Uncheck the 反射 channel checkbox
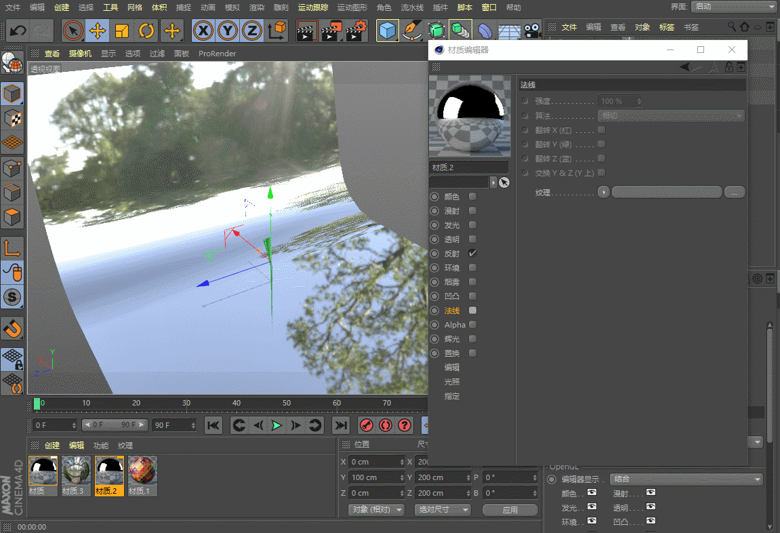 [x=472, y=254]
